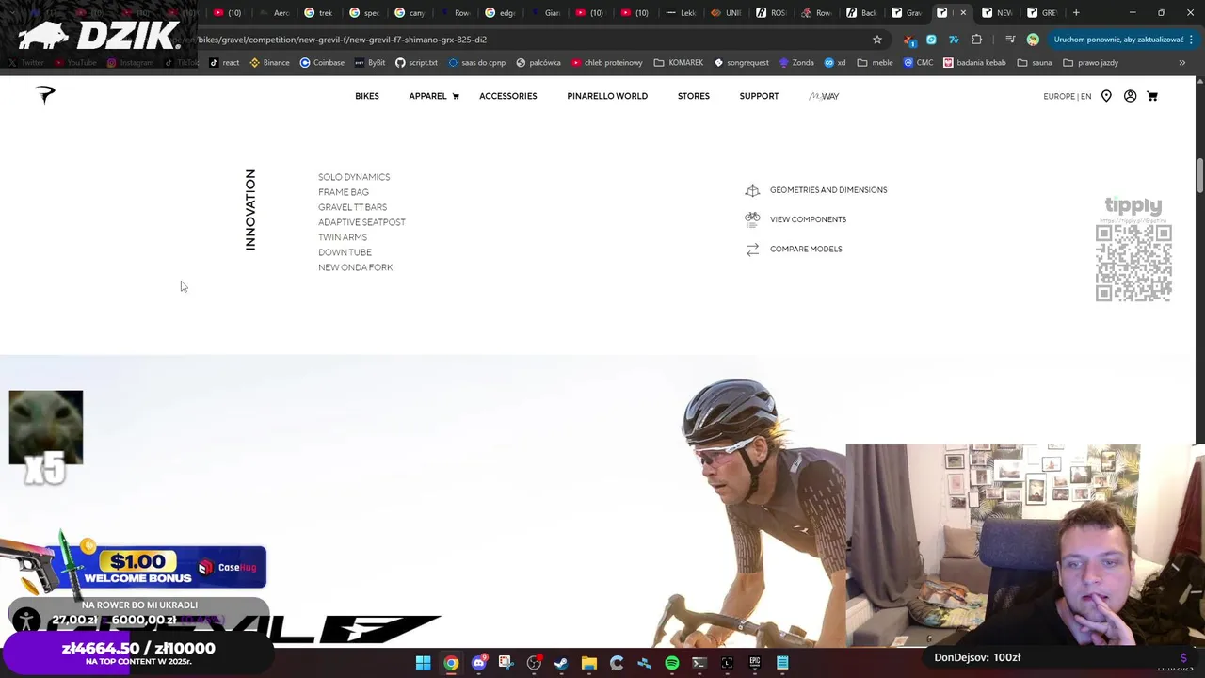Click the Geometries and Dimensions icon
Viewport: 1205px width, 678px height.
752,190
